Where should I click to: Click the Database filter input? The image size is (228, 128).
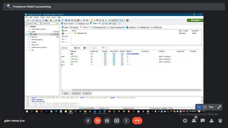(x=32, y=23)
